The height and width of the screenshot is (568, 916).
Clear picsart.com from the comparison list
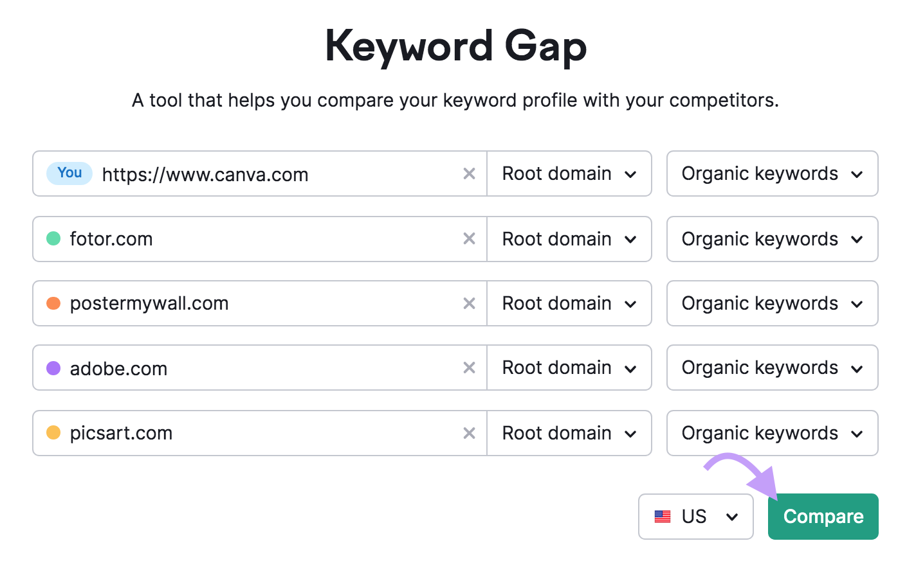coord(469,433)
